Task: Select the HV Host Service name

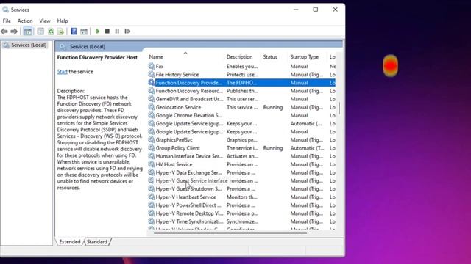Action: coord(174,164)
